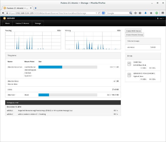Screen dimensions: 166x142
Task: Go back with the browser back arrow
Action: click(3, 13)
